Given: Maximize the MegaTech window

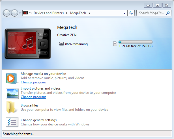Looking at the screenshot, I should pos(157,5).
